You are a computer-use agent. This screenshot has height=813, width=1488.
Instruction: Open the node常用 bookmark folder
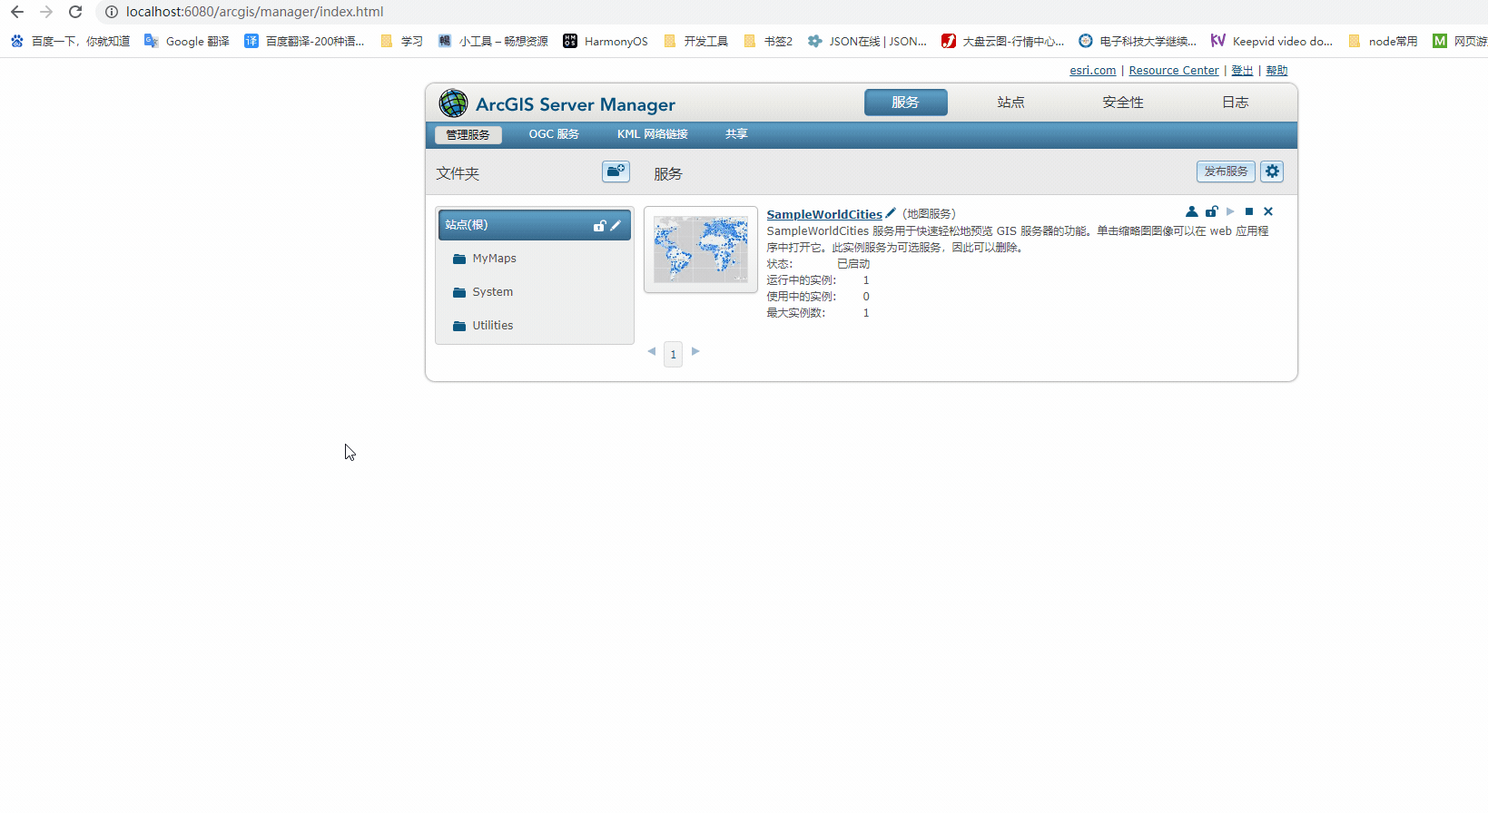(1384, 41)
